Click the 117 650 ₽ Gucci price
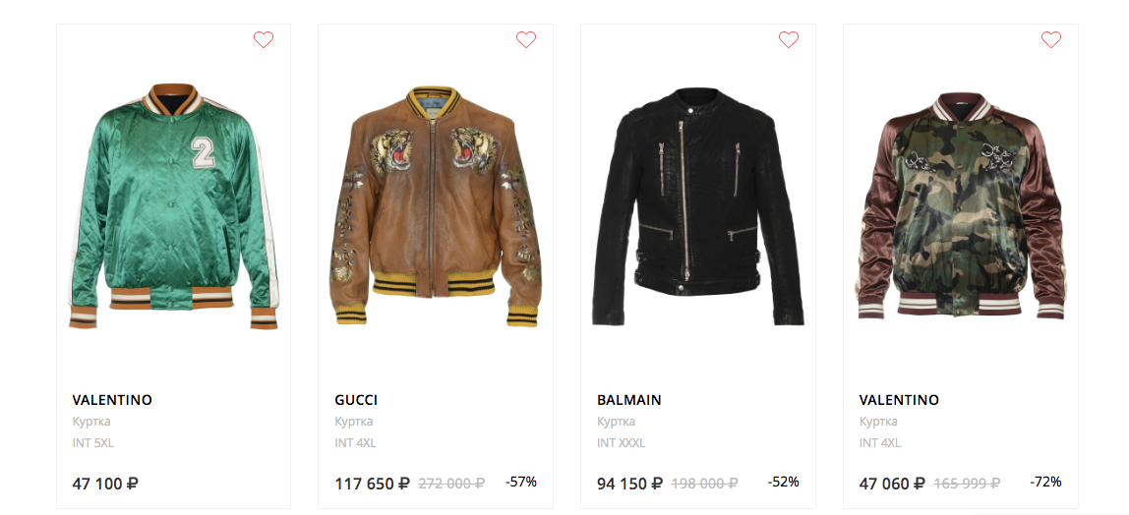This screenshot has width=1129, height=515. point(372,484)
